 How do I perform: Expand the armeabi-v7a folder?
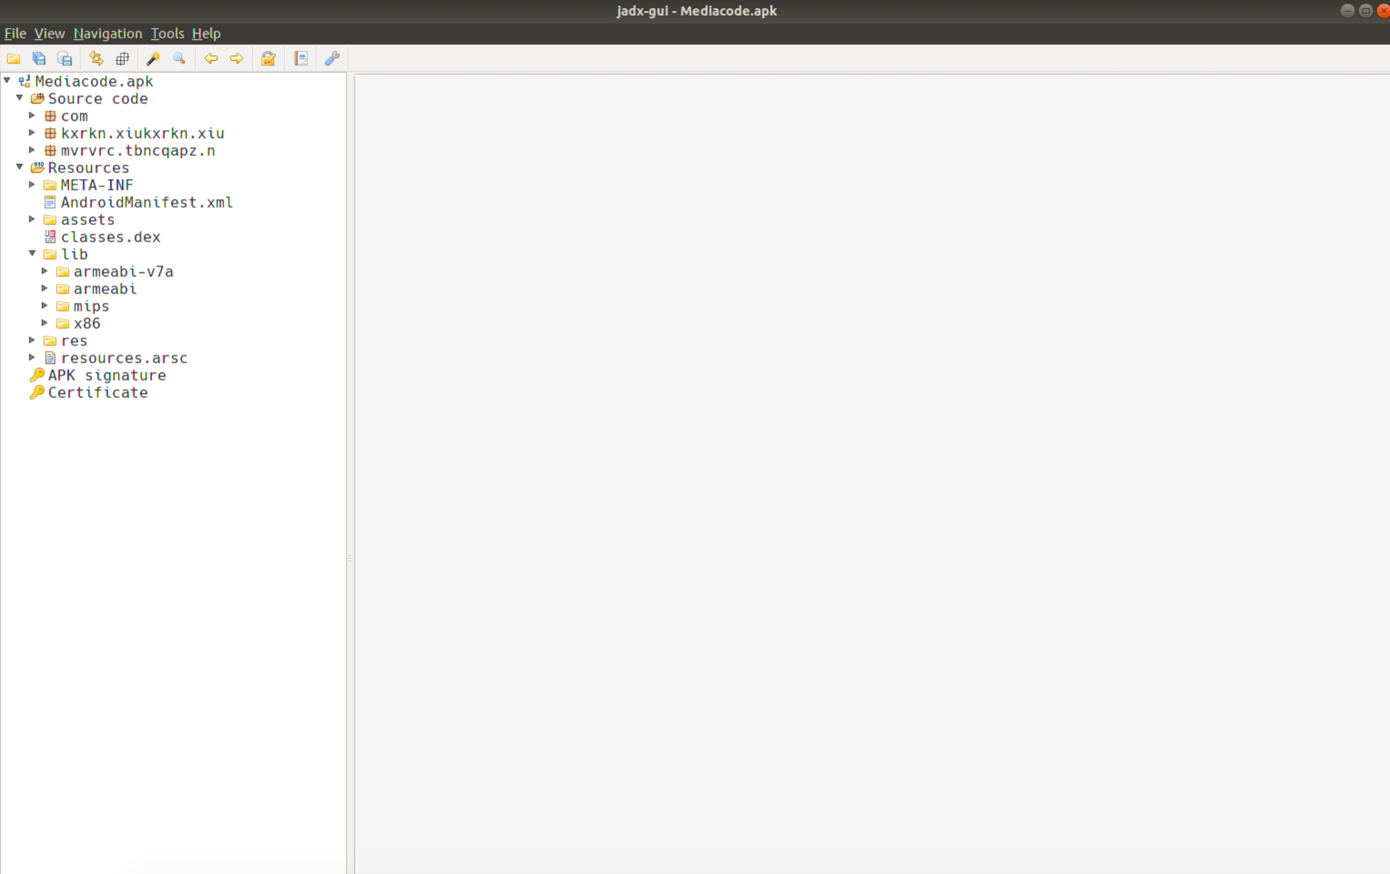click(x=45, y=271)
